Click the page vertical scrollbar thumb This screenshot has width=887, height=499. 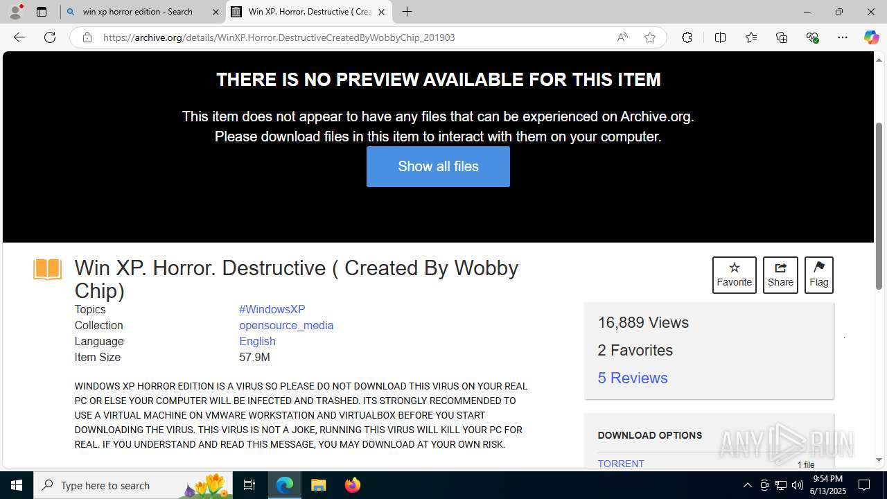pos(879,206)
